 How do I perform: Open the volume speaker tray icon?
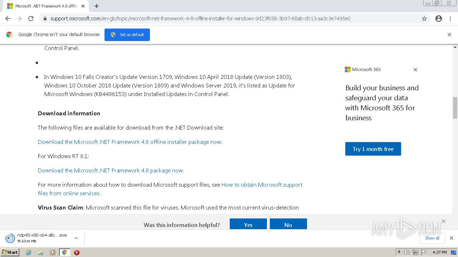tap(407, 252)
